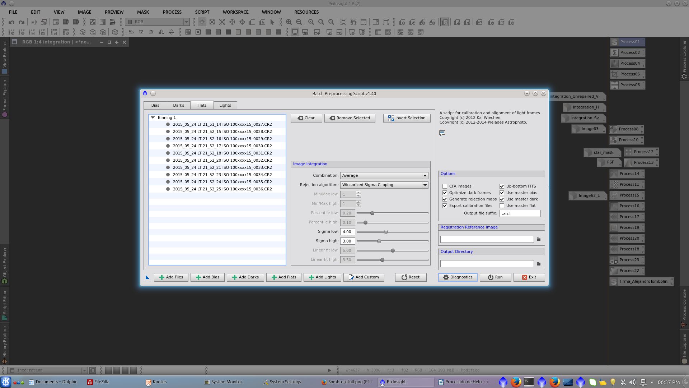Open the RGB channel selector dropdown
The height and width of the screenshot is (388, 689).
click(158, 22)
